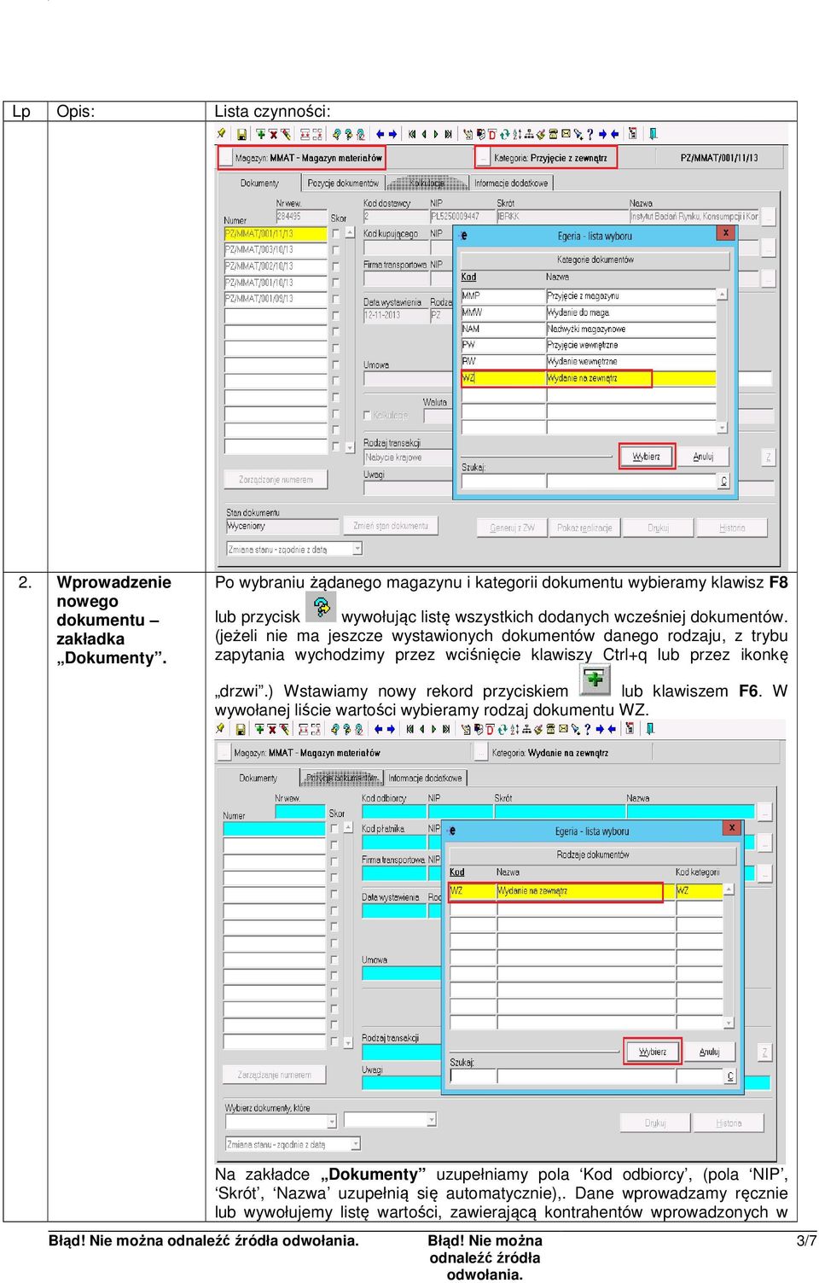Screen dimensions: 819x1283
Task: Tick Skor checkbox for PZ/MMAT/001/10/13 row
Action: pyautogui.click(x=336, y=282)
